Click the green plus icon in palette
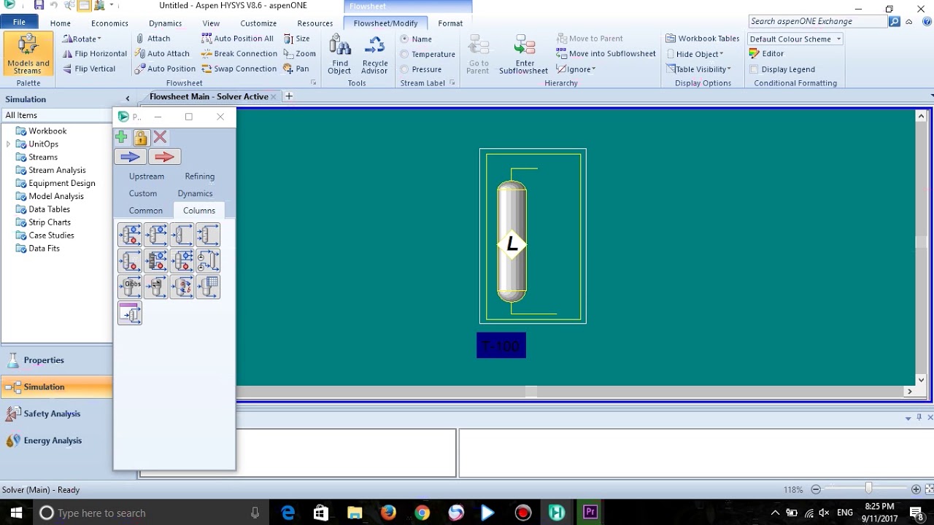934x525 pixels. pyautogui.click(x=122, y=137)
